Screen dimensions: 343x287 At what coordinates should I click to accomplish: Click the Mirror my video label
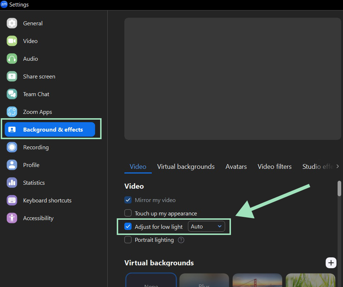(155, 200)
